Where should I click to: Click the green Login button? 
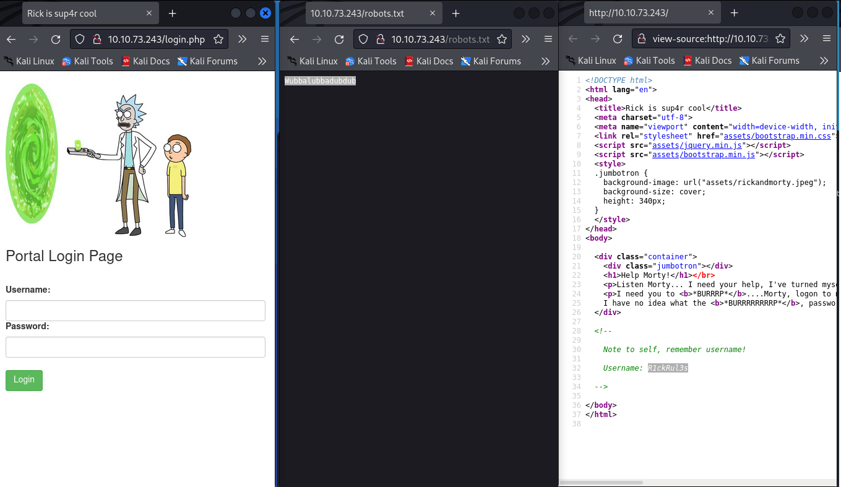(x=24, y=380)
